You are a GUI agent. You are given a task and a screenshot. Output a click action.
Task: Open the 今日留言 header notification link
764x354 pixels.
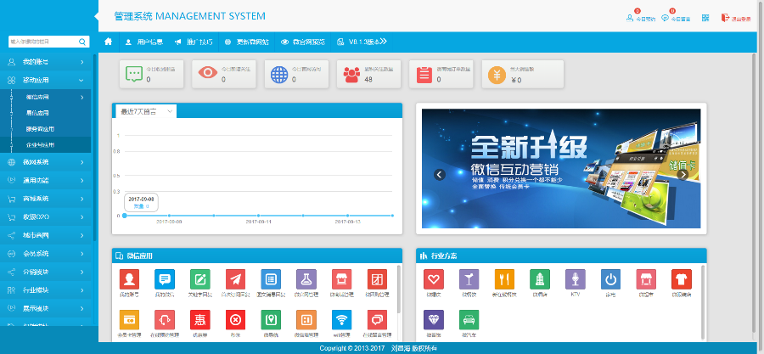676,18
